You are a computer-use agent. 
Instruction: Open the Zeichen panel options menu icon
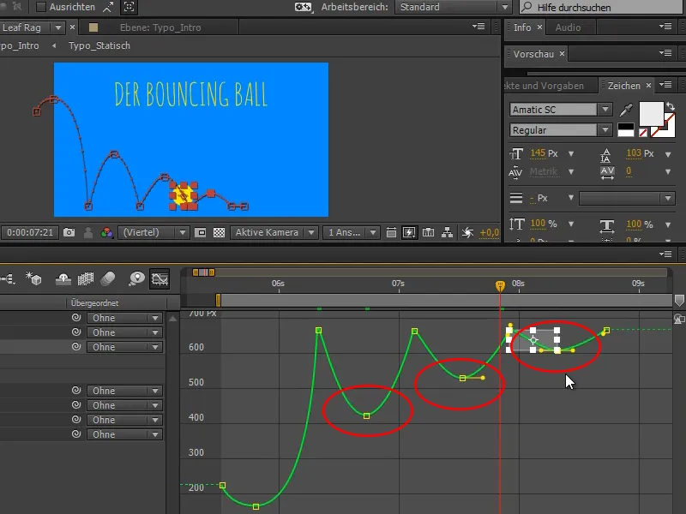click(665, 85)
